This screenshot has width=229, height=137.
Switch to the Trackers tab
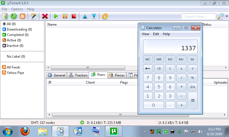[78, 75]
